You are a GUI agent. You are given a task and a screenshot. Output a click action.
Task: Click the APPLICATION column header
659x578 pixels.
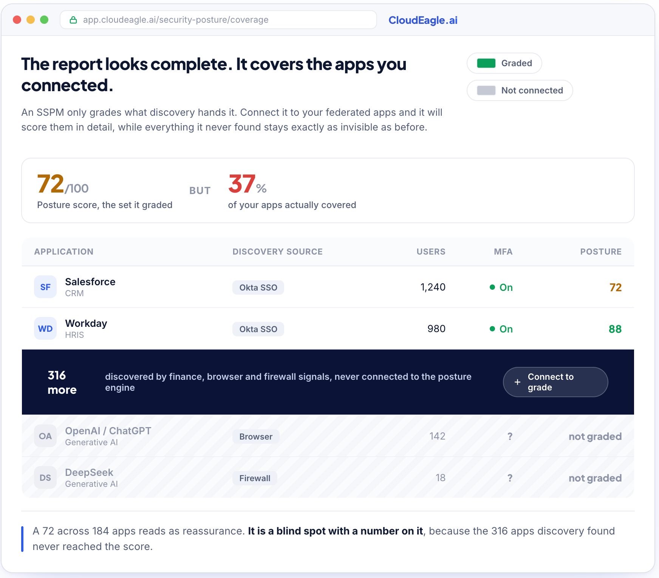click(64, 252)
